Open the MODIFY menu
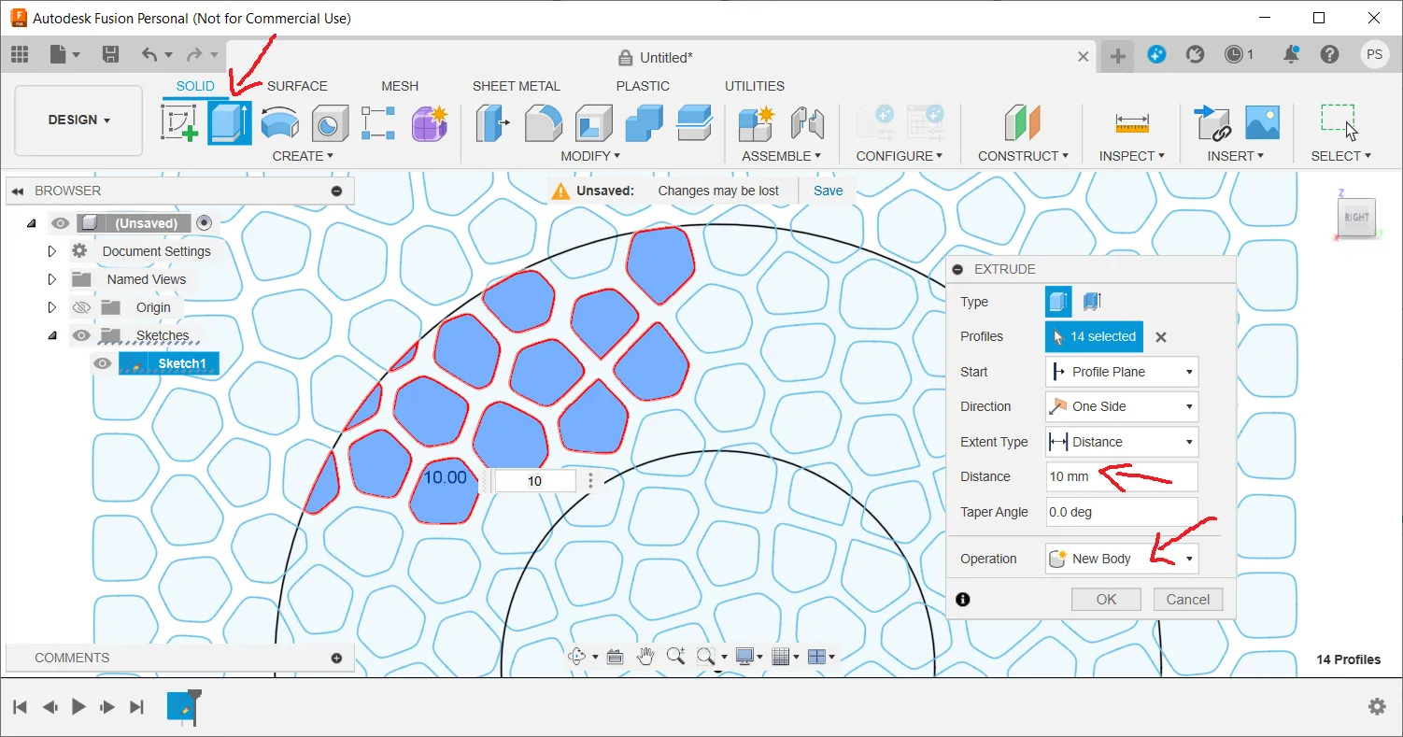Image resolution: width=1403 pixels, height=737 pixels. 590,156
